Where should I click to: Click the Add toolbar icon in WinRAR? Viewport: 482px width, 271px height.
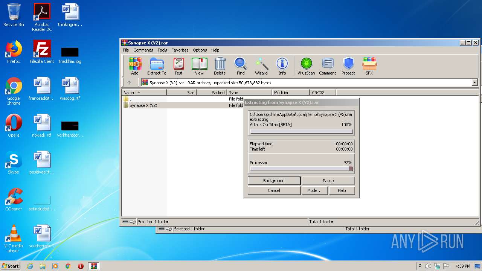coord(135,66)
